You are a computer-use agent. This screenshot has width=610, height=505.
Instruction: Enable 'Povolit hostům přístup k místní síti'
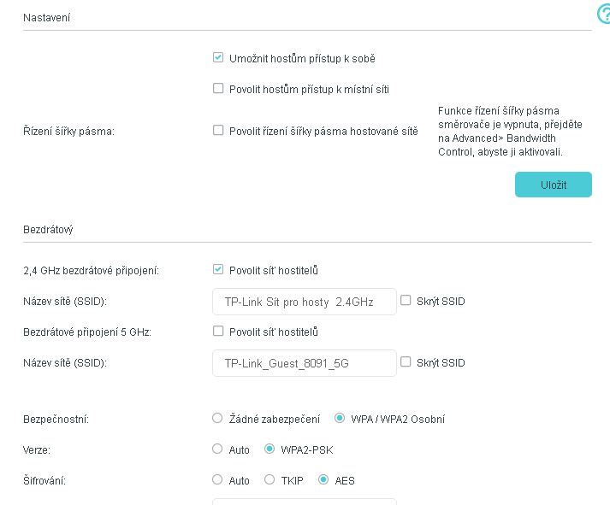218,89
